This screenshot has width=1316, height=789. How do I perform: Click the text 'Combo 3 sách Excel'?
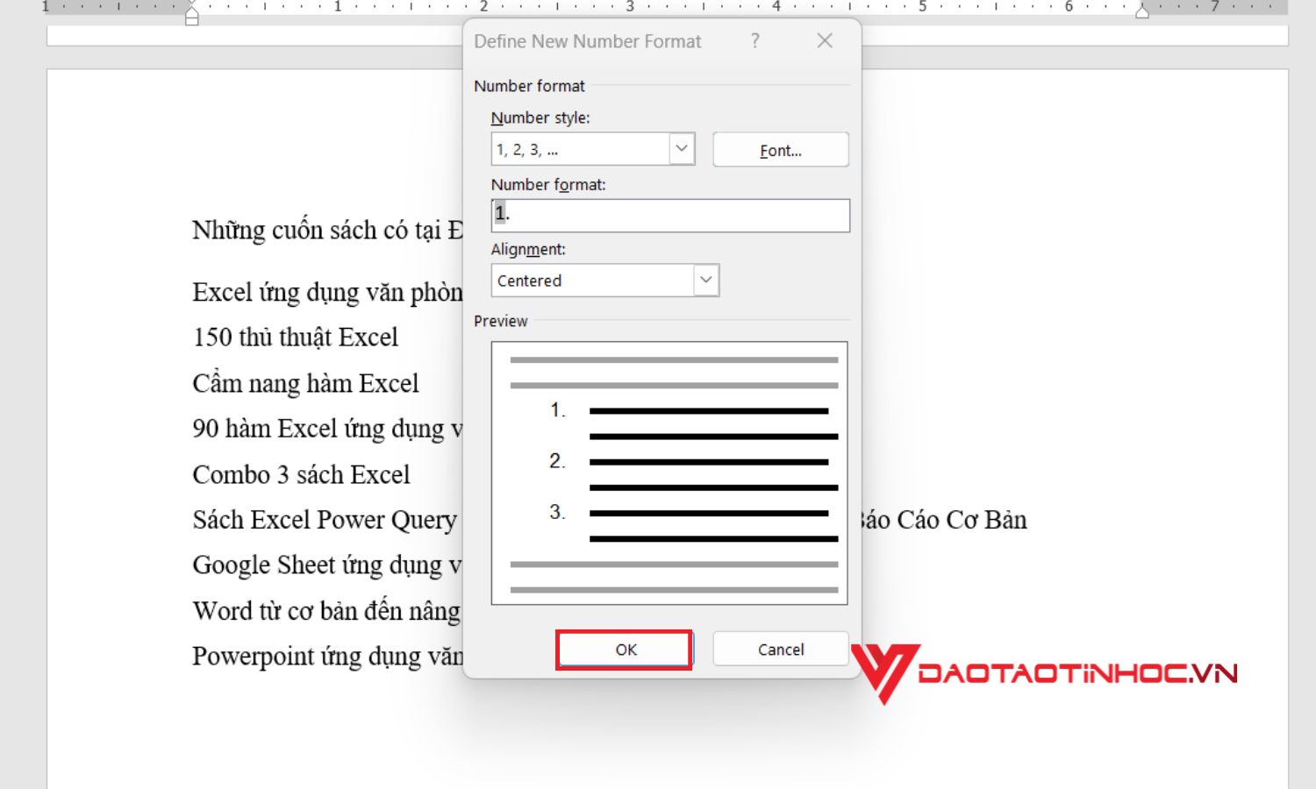click(x=301, y=474)
